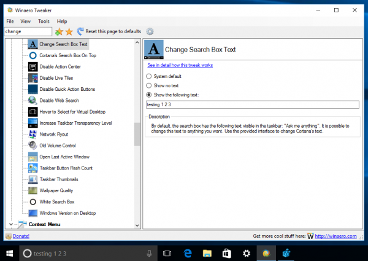Select Disable Action Center tree item
368x261 pixels.
60,67
